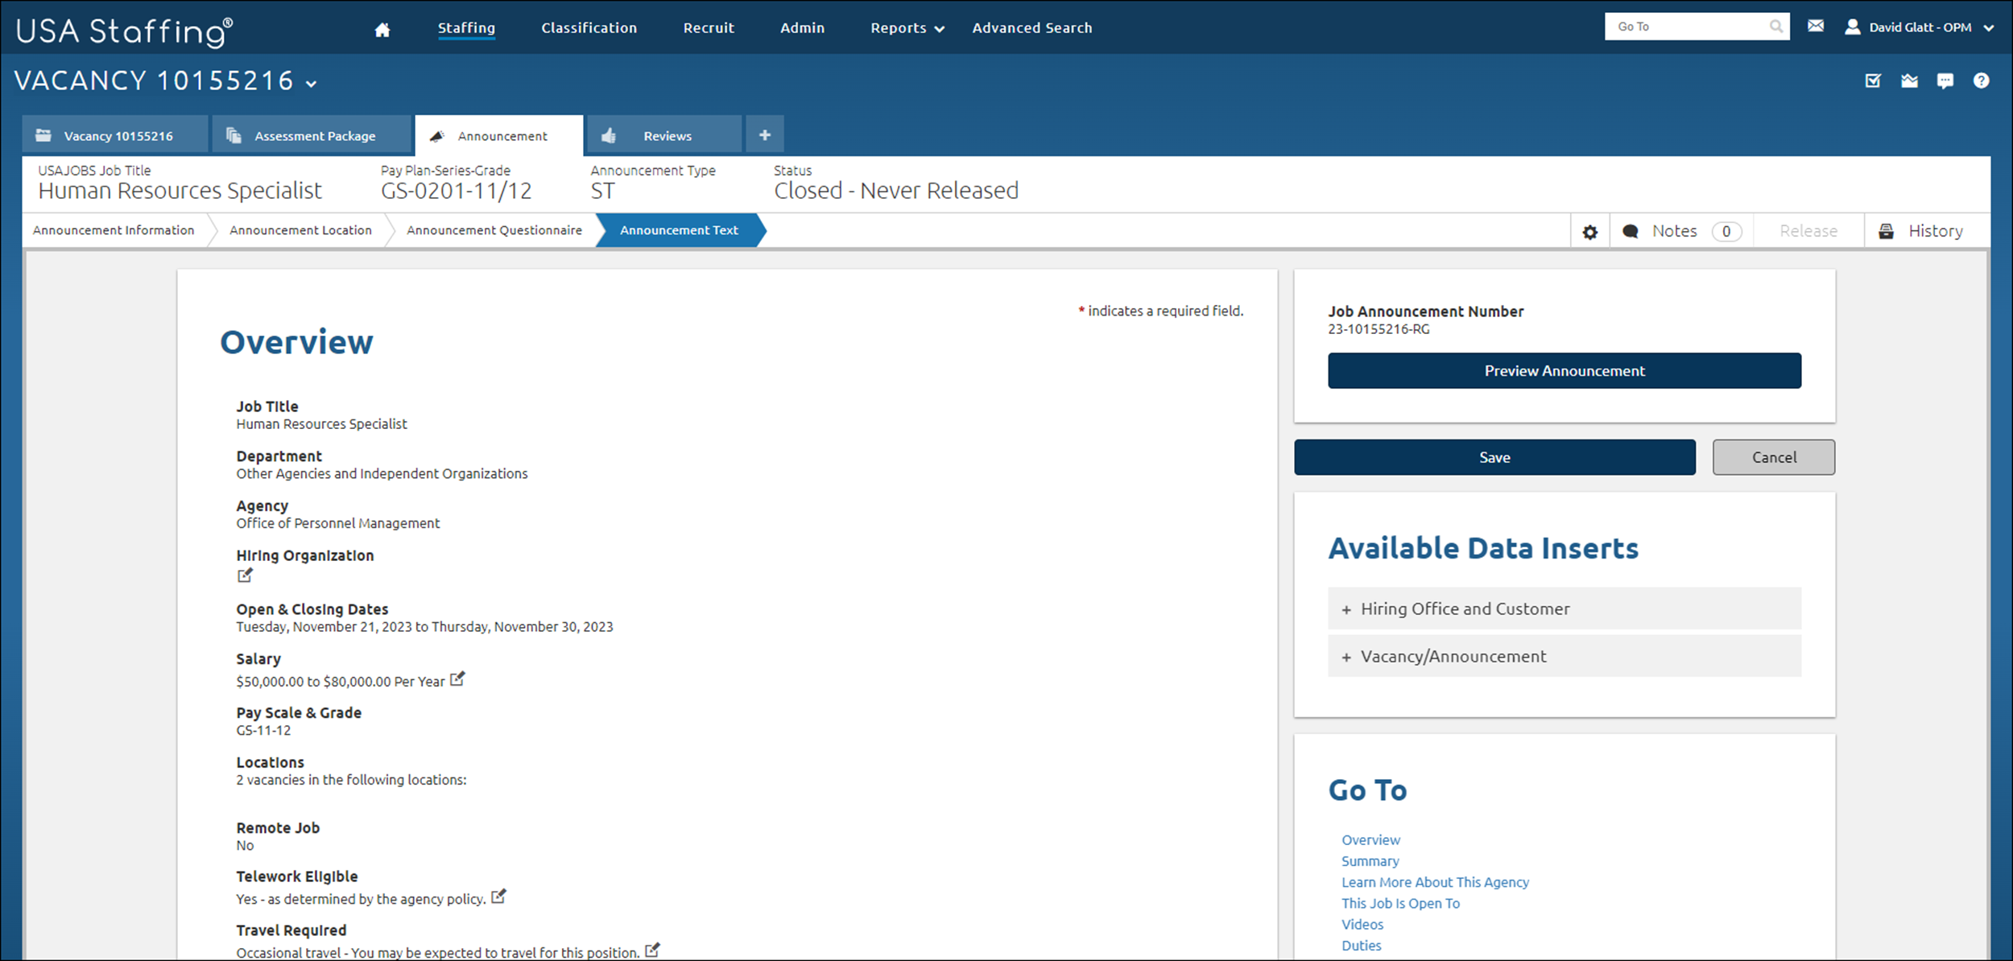Click the Notes speech bubble icon
This screenshot has width=2013, height=961.
point(1631,232)
